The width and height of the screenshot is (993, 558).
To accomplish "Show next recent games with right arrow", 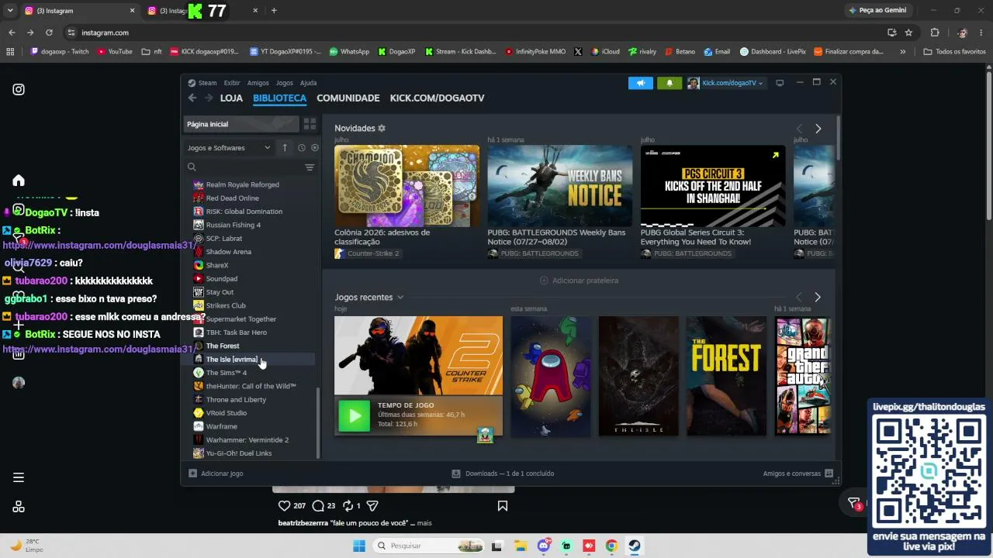I will pyautogui.click(x=818, y=297).
